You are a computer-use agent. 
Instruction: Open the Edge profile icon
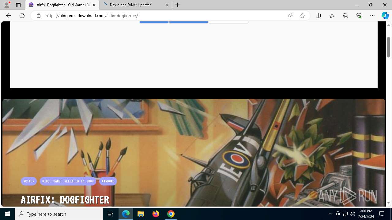(7, 5)
